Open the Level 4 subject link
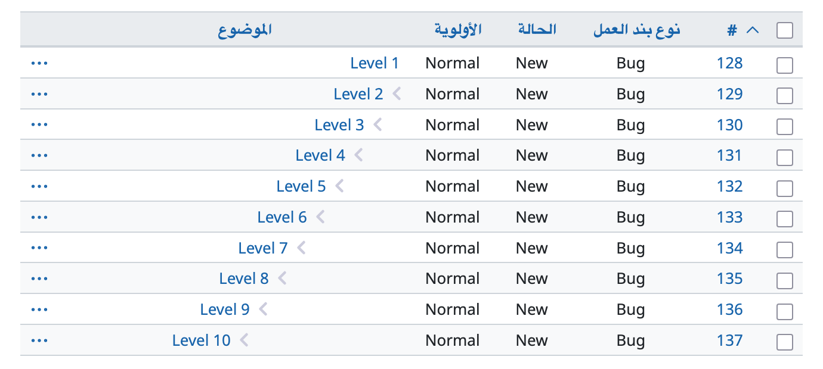Image resolution: width=823 pixels, height=369 pixels. click(x=320, y=155)
